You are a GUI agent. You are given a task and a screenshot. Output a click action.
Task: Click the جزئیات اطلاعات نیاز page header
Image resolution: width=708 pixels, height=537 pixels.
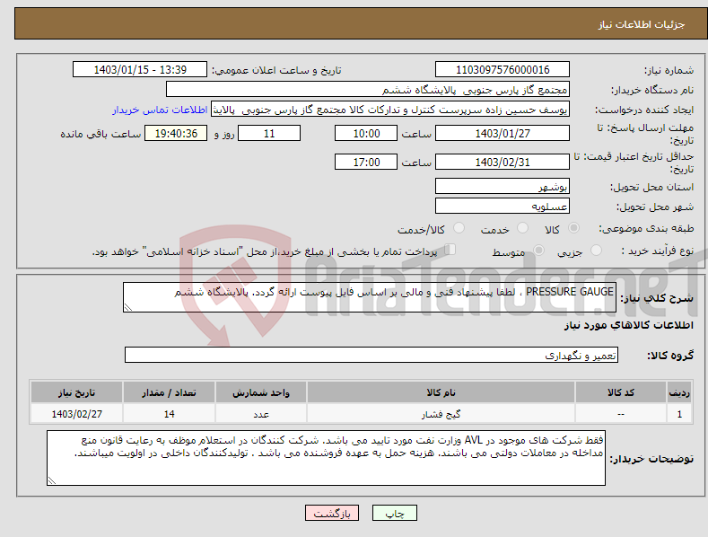tap(642, 24)
